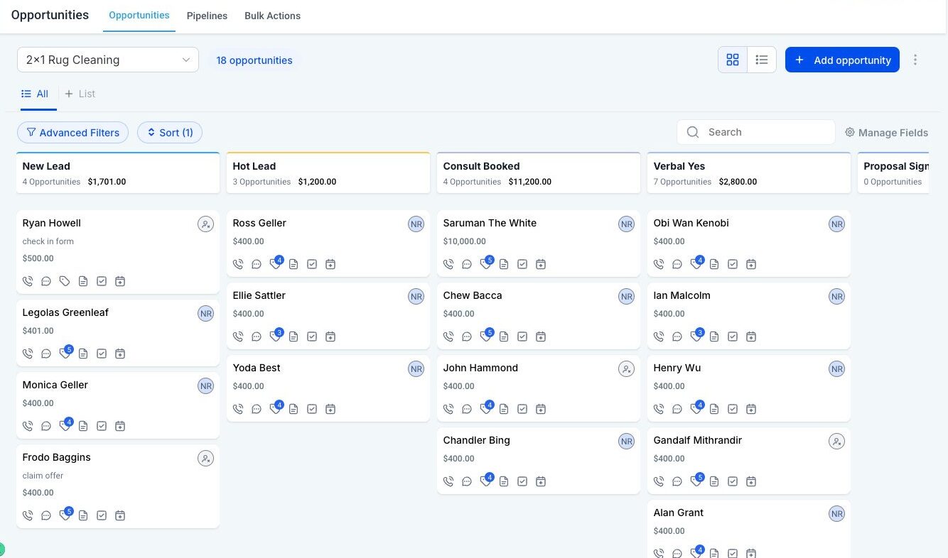Open the Bulk Actions tab
Image resolution: width=948 pixels, height=558 pixels.
(272, 16)
